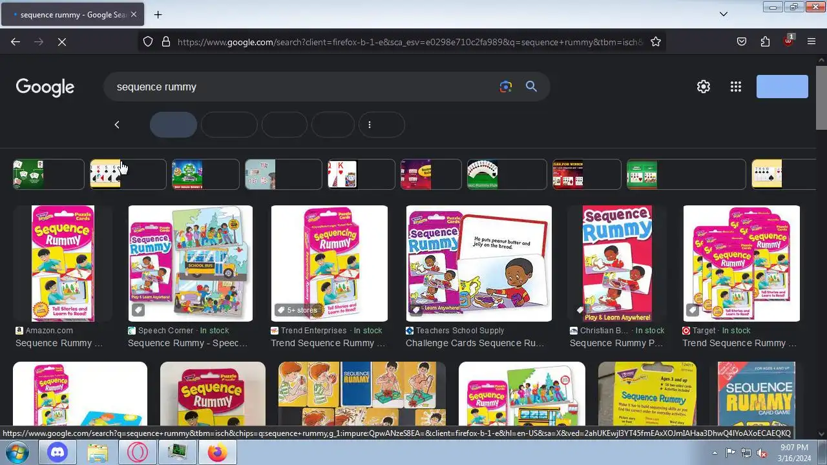The width and height of the screenshot is (827, 465).
Task: Open the uBlock Origin extension icon
Action: point(788,40)
